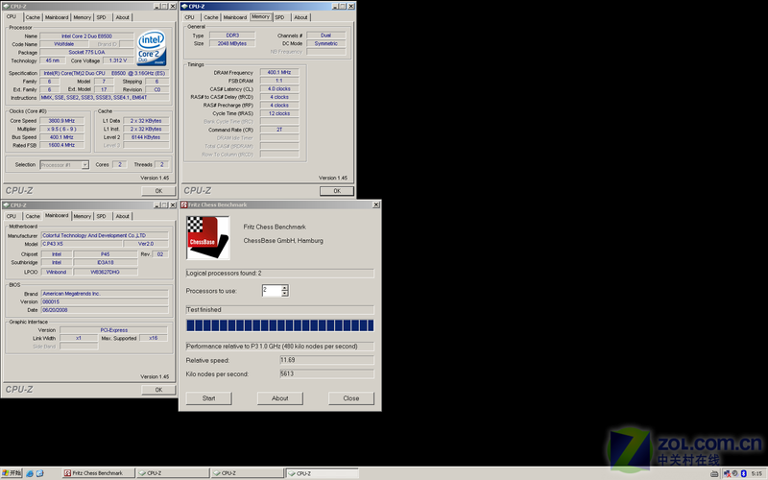Click the CAS# Latency value 4.0 clocks
The height and width of the screenshot is (480, 768).
click(279, 89)
